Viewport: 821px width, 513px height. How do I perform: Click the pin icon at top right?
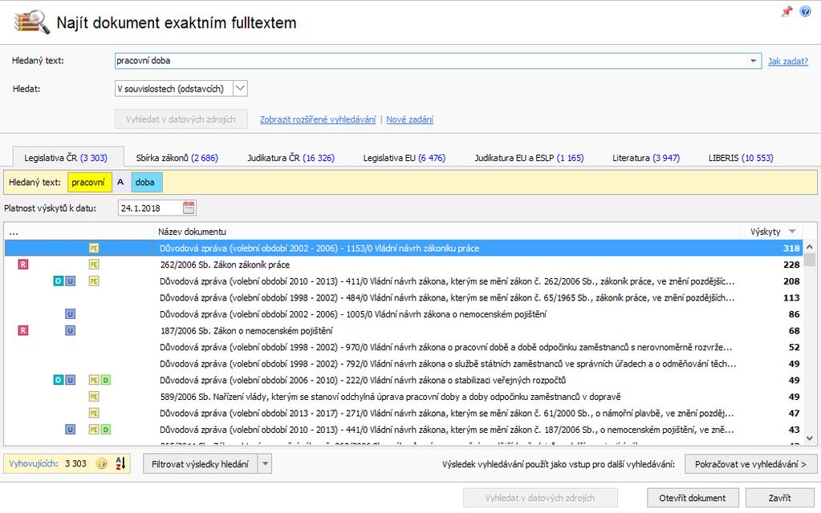pyautogui.click(x=786, y=11)
